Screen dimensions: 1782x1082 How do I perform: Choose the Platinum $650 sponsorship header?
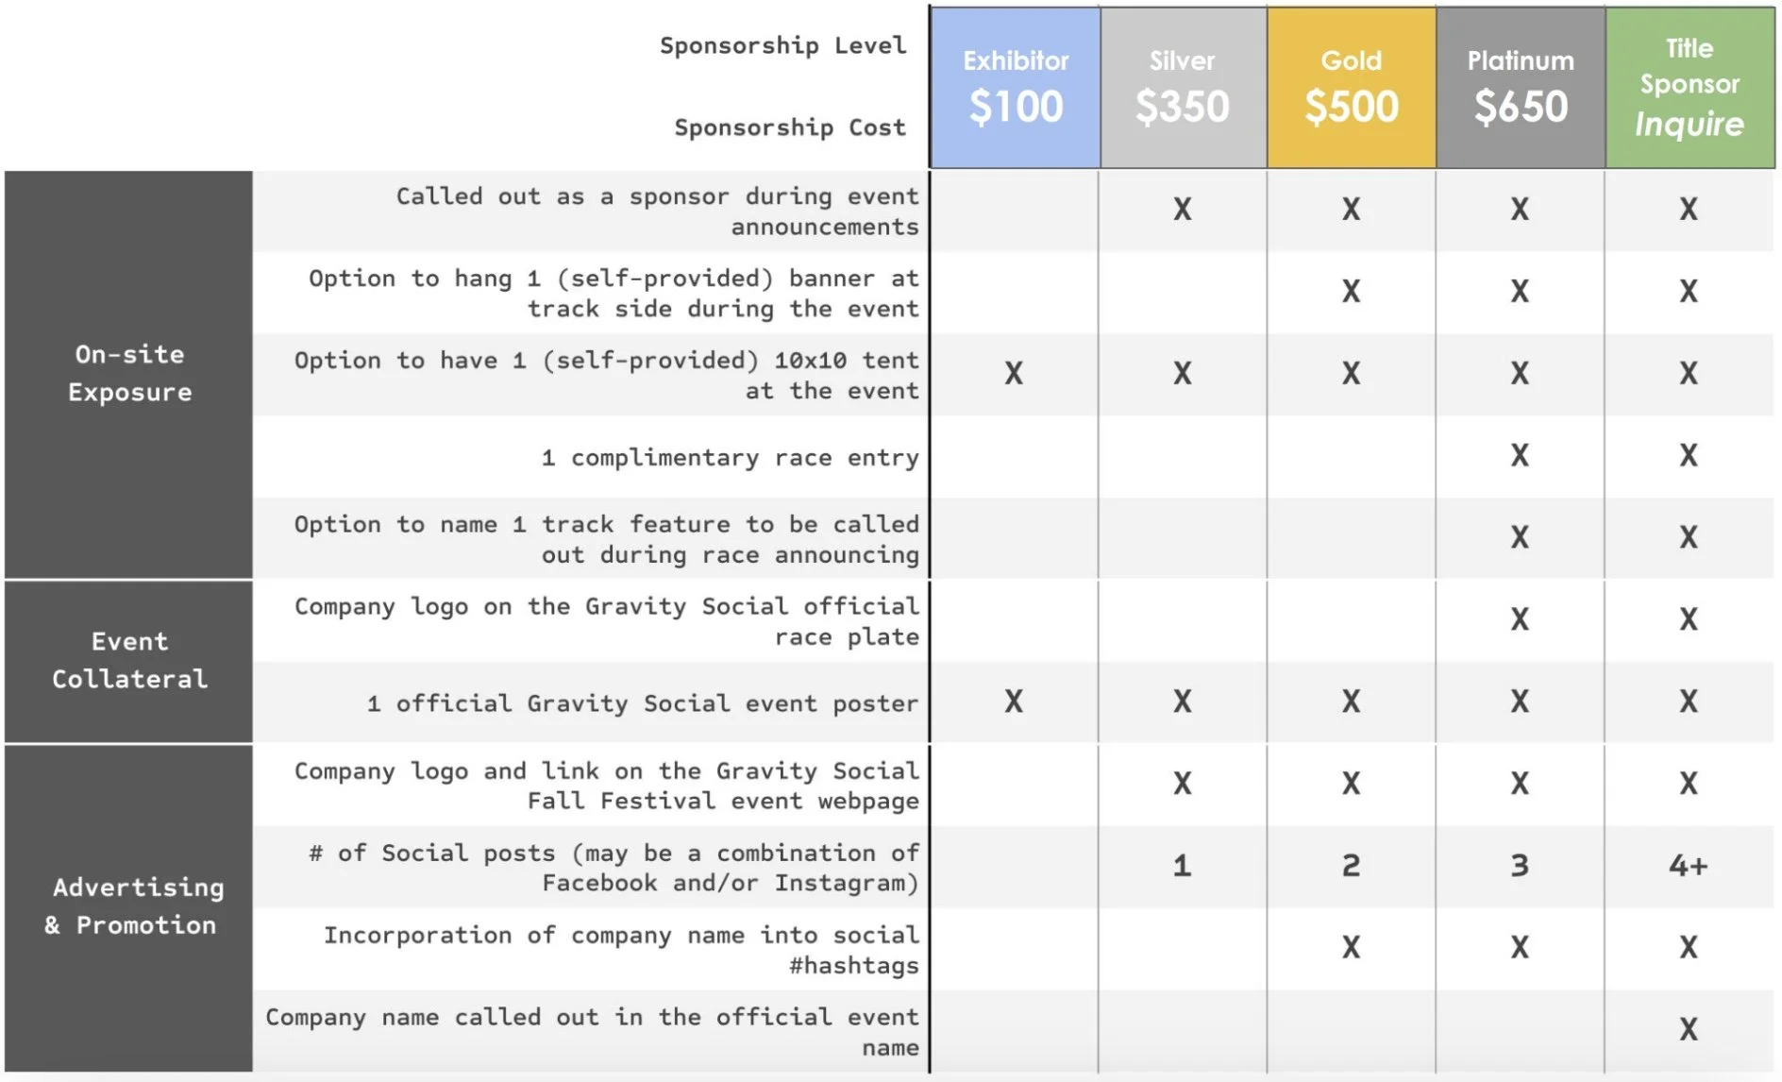pyautogui.click(x=1521, y=88)
